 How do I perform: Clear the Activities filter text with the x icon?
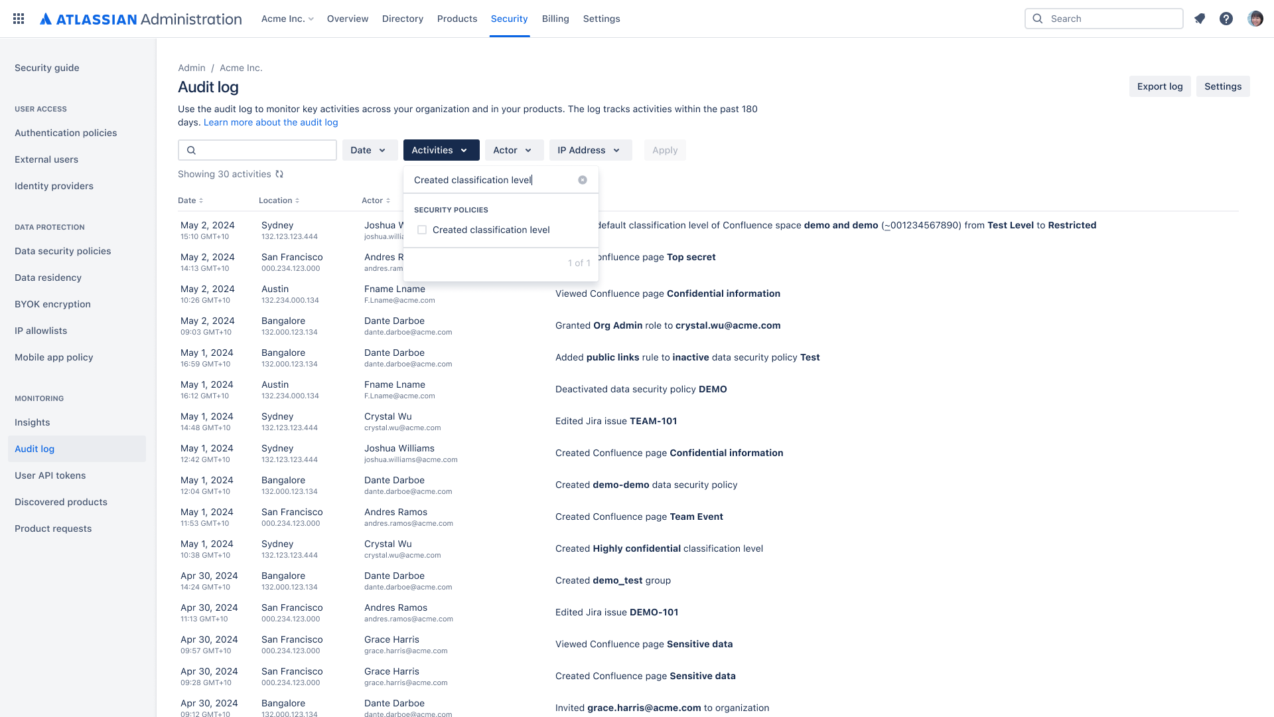(x=582, y=180)
